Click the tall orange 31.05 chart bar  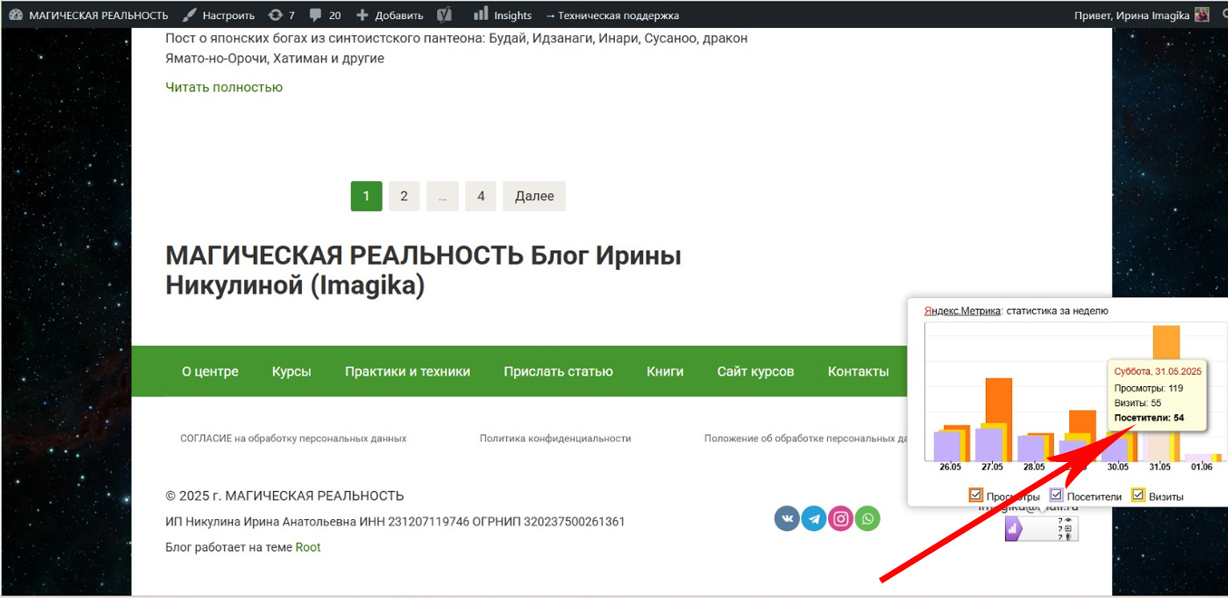tap(1166, 342)
